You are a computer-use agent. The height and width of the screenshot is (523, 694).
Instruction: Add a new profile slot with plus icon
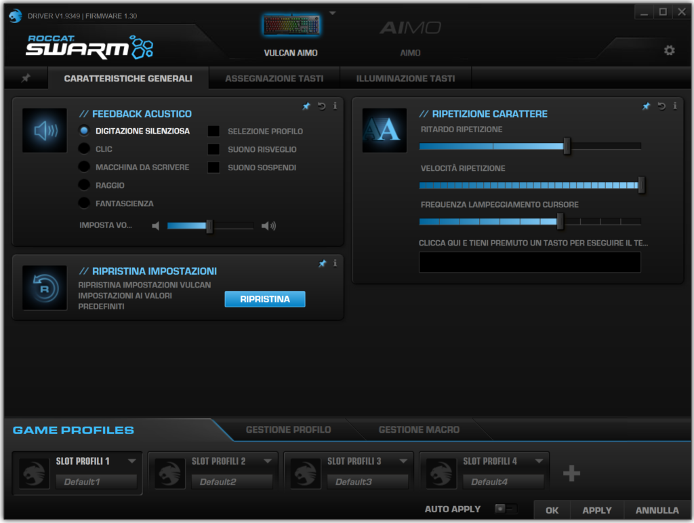[571, 473]
